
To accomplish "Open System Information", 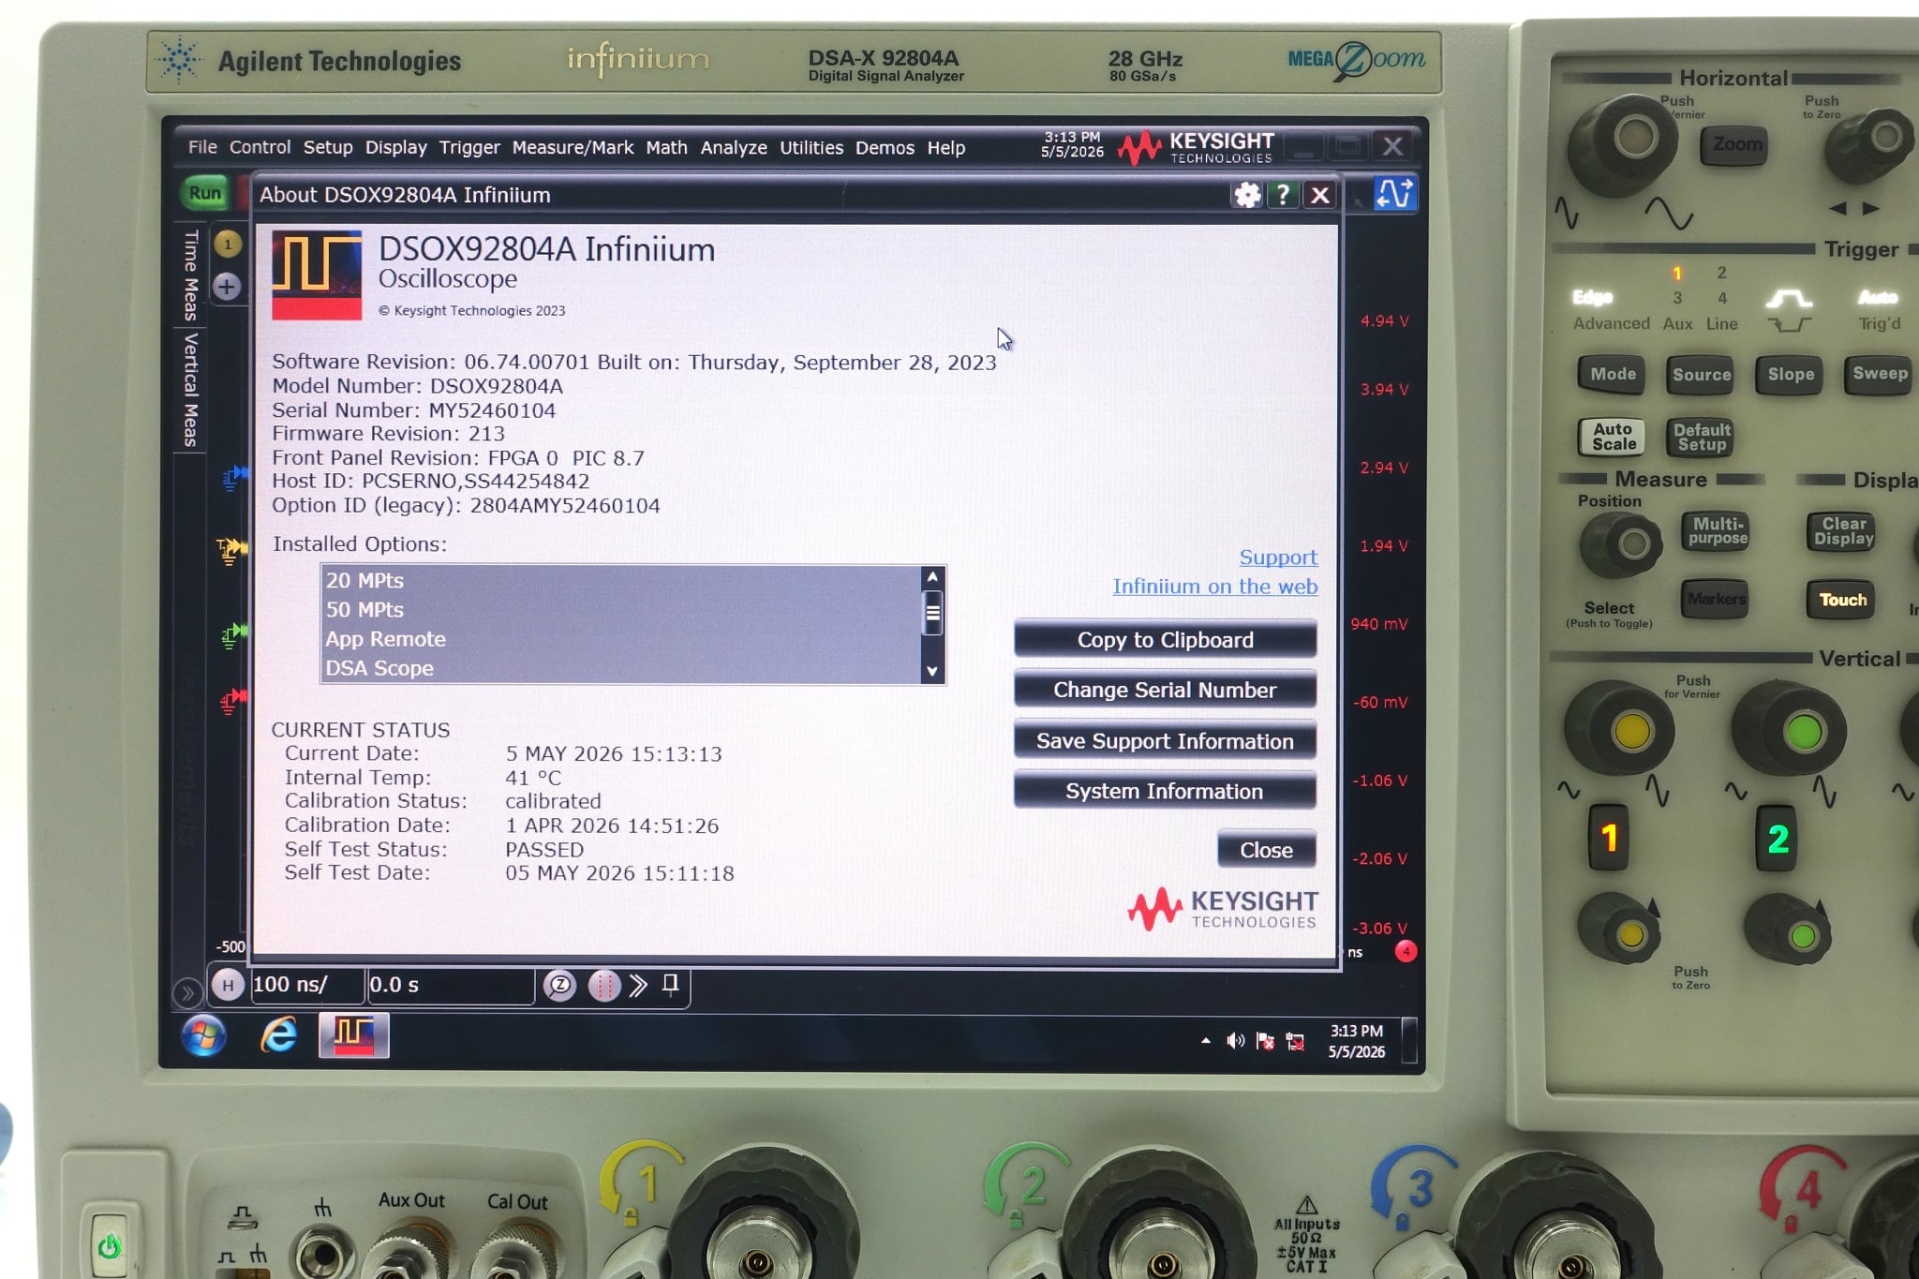I will pos(1165,791).
